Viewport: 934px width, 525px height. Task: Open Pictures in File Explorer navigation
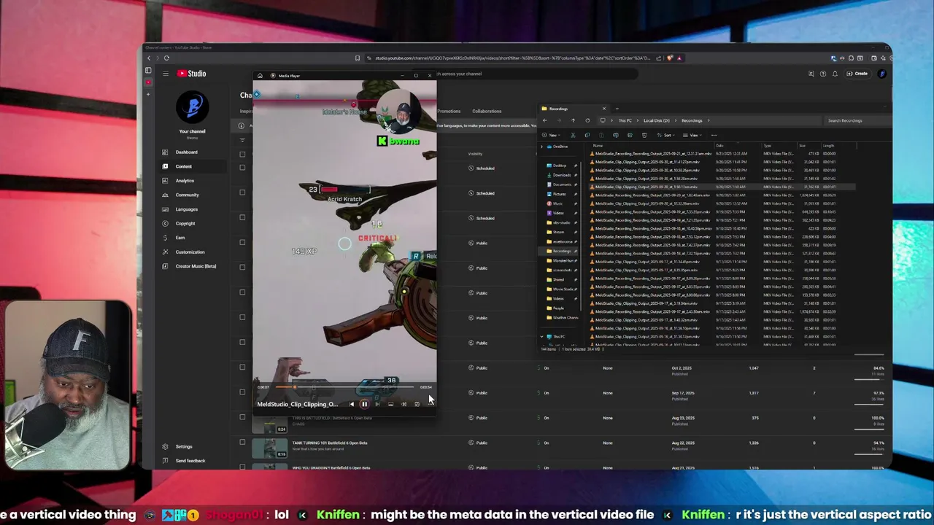(560, 194)
